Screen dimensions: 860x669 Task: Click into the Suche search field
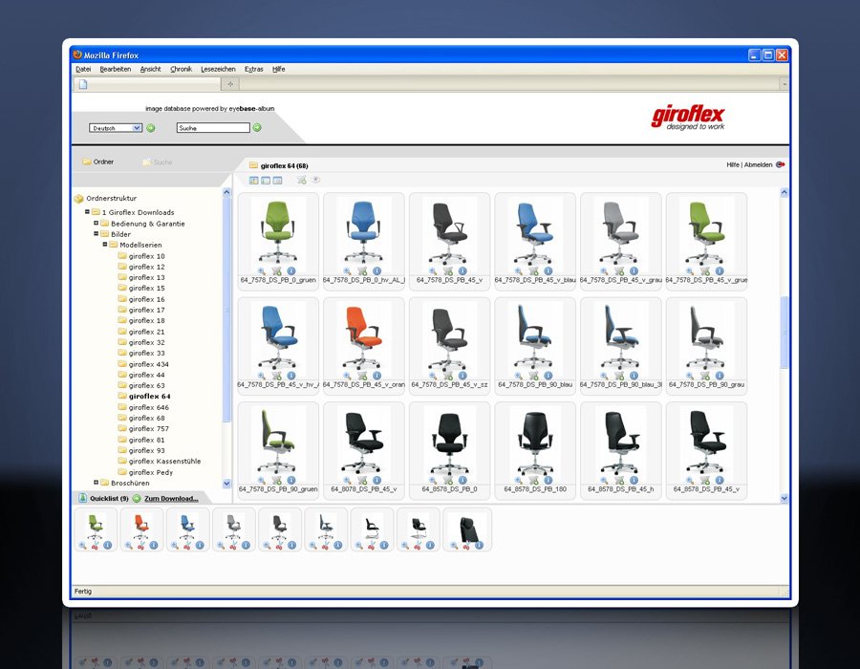[x=213, y=128]
